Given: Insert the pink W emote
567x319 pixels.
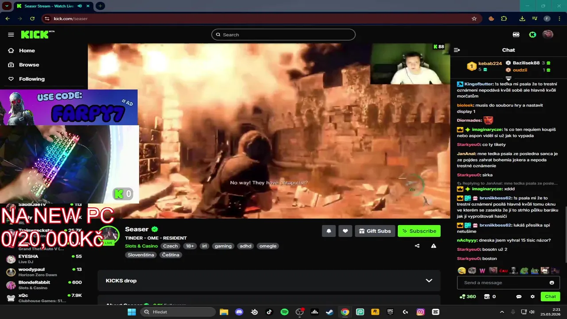Looking at the screenshot, I should [x=482, y=271].
